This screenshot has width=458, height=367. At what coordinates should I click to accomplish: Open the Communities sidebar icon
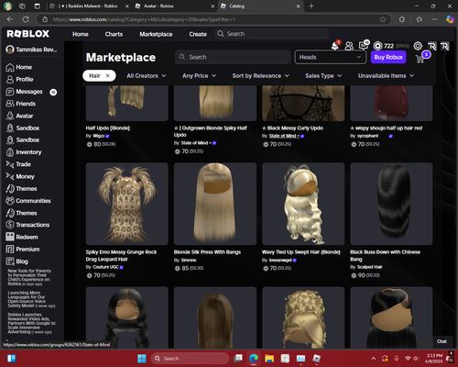coord(10,201)
